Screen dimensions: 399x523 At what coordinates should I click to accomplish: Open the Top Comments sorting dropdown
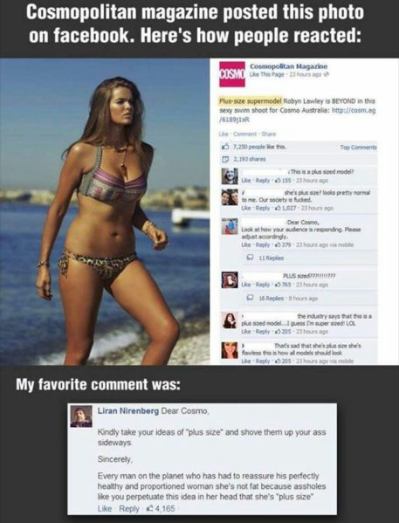pos(358,147)
